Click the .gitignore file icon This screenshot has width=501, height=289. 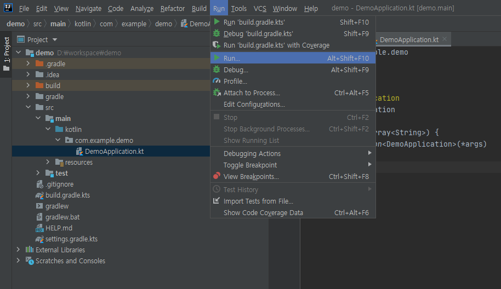coord(39,184)
